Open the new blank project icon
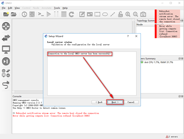 point(6,14)
